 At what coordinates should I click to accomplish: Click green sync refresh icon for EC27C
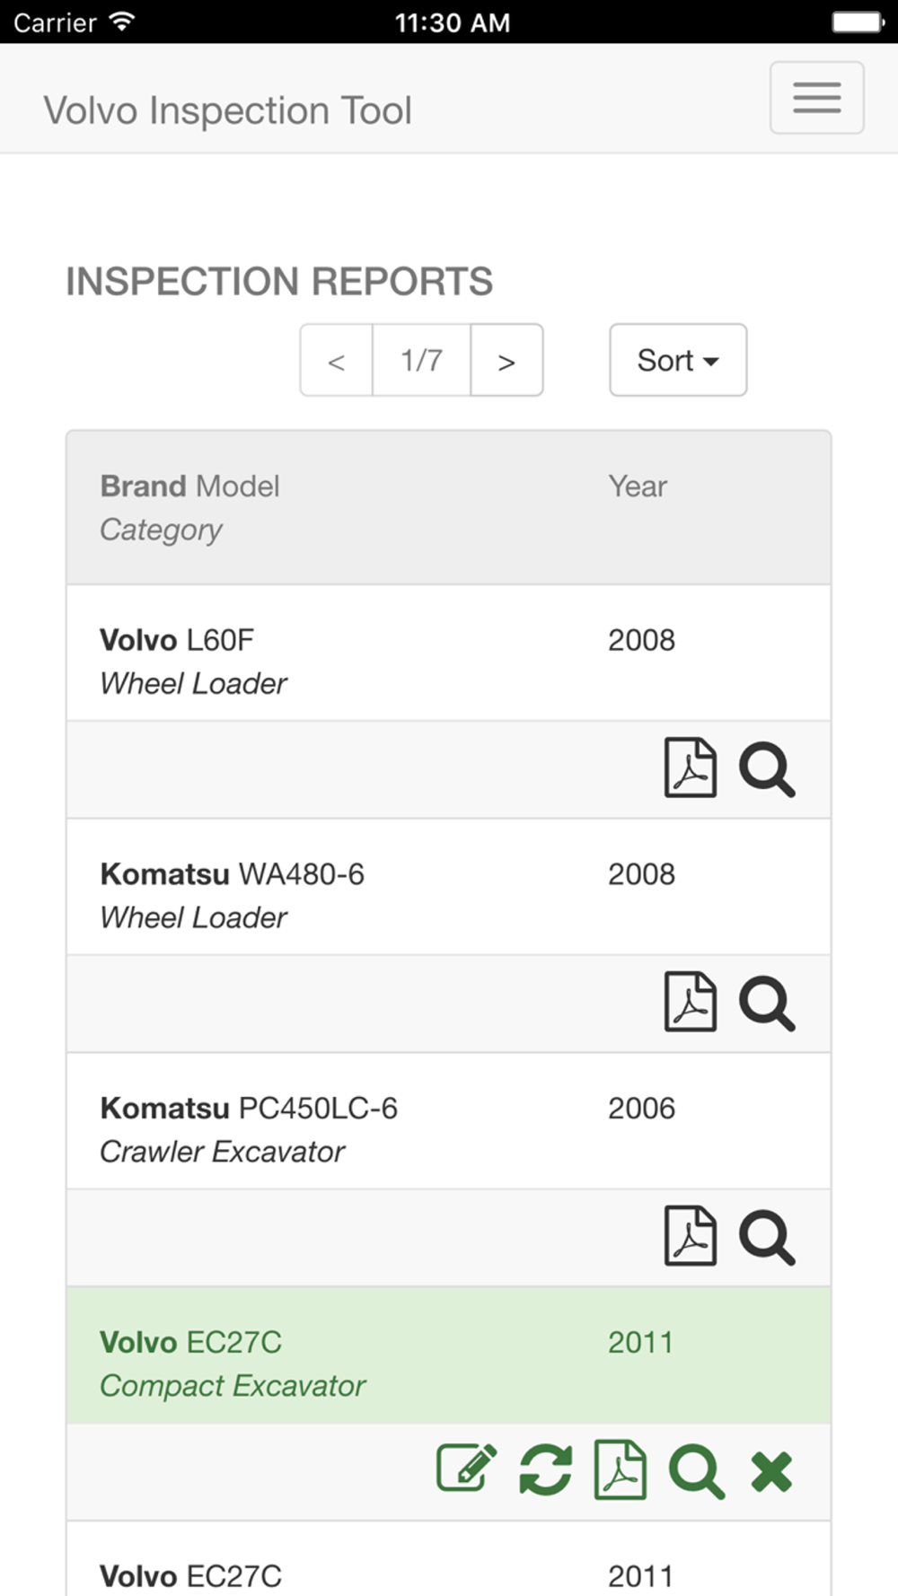tap(546, 1470)
